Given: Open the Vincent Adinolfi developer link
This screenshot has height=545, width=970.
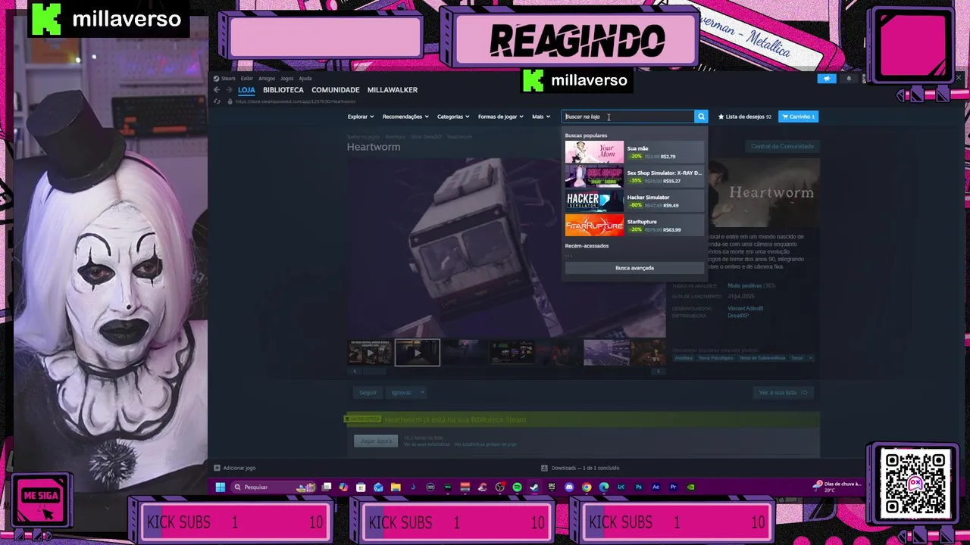Looking at the screenshot, I should (x=745, y=309).
